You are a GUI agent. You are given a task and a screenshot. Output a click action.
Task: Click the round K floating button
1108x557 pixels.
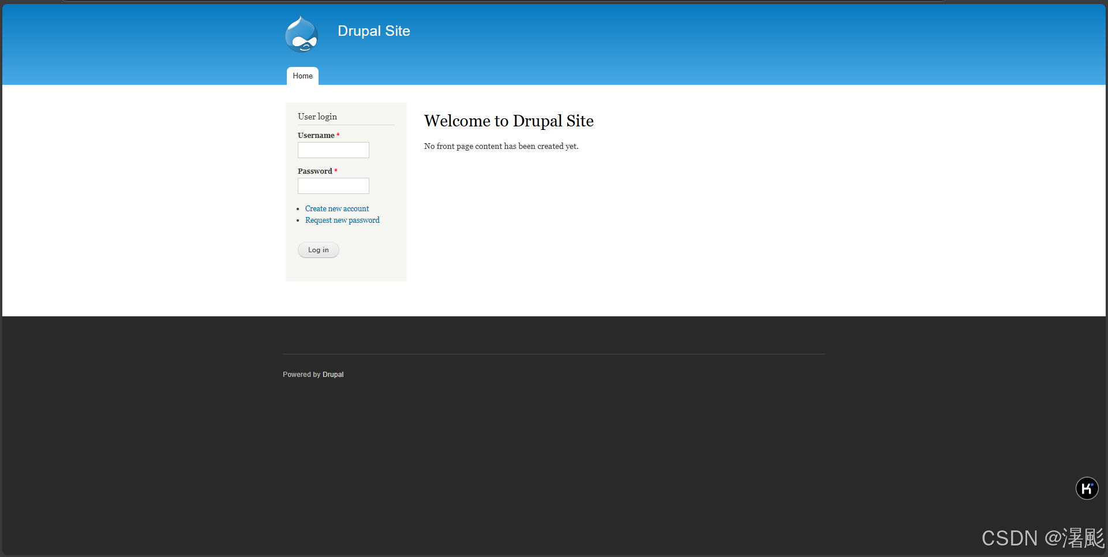[x=1087, y=488]
